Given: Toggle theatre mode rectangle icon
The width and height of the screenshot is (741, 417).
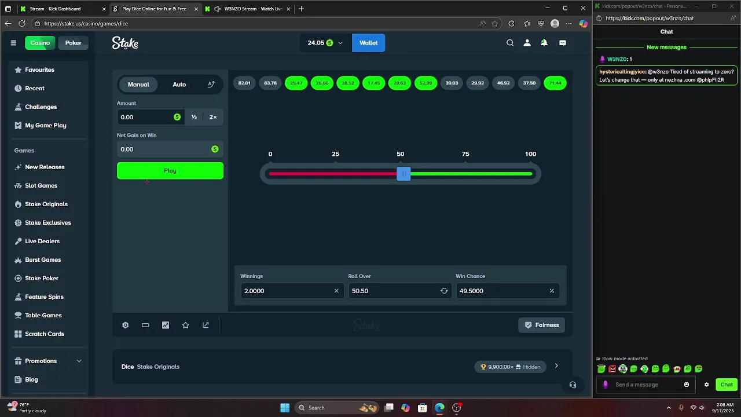Looking at the screenshot, I should coord(145,325).
